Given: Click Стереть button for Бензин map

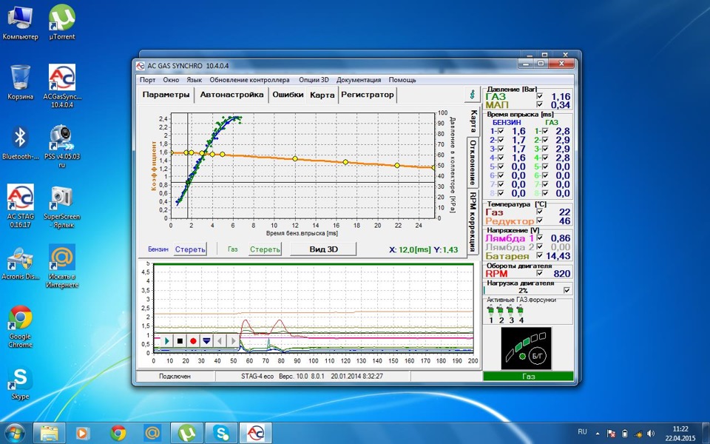Looking at the screenshot, I should (x=190, y=249).
